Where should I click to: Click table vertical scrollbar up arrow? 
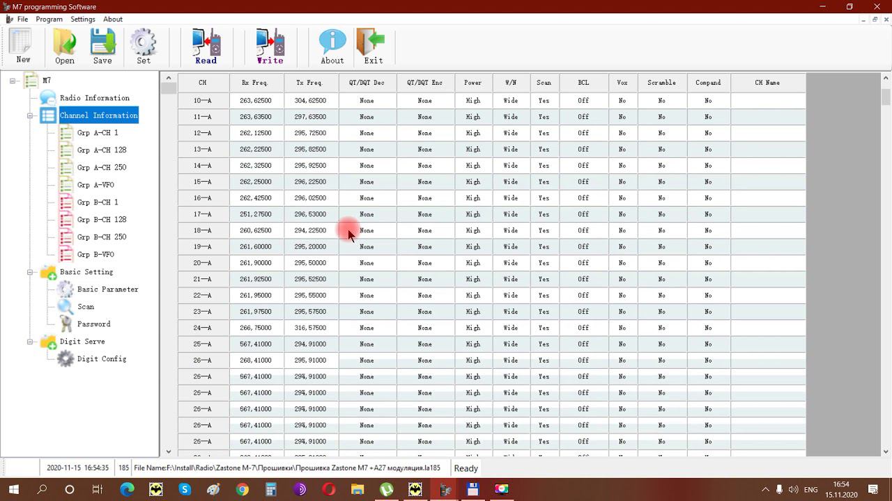click(886, 78)
